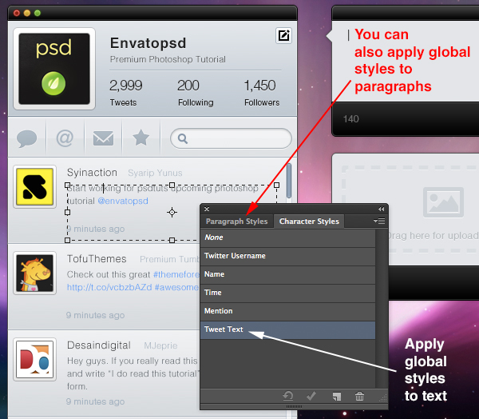The width and height of the screenshot is (479, 419).
Task: Select the Time character style
Action: click(287, 293)
